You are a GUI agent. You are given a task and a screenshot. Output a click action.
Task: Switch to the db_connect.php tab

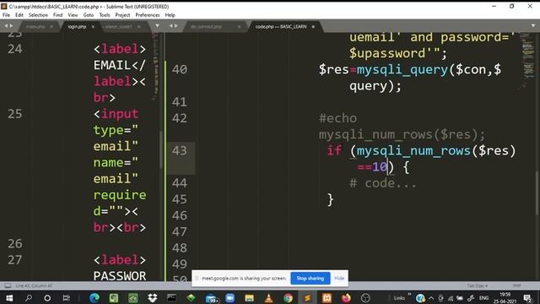[206, 26]
